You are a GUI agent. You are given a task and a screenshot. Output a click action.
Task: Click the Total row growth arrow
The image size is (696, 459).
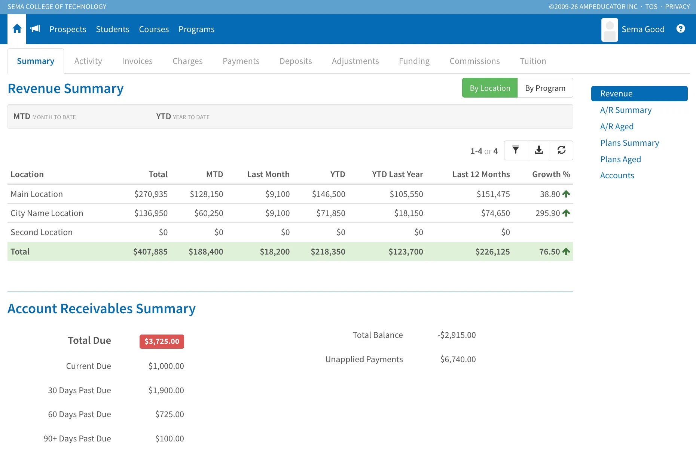[566, 252]
